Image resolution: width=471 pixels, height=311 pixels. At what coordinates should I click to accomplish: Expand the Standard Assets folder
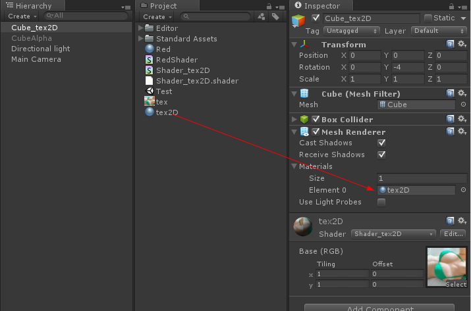pyautogui.click(x=141, y=39)
